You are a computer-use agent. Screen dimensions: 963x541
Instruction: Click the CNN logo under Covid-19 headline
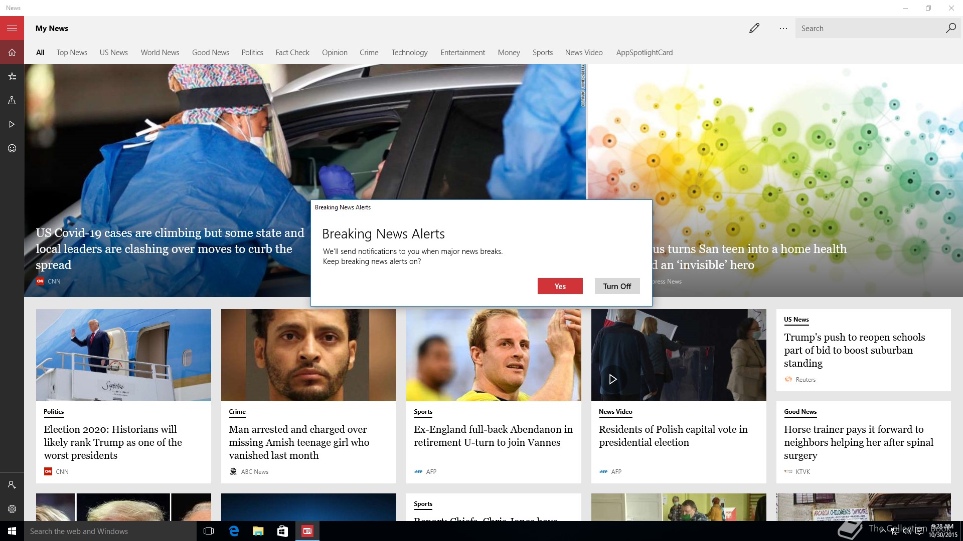(x=40, y=281)
